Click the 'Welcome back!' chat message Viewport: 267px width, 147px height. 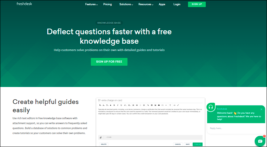[239, 116]
